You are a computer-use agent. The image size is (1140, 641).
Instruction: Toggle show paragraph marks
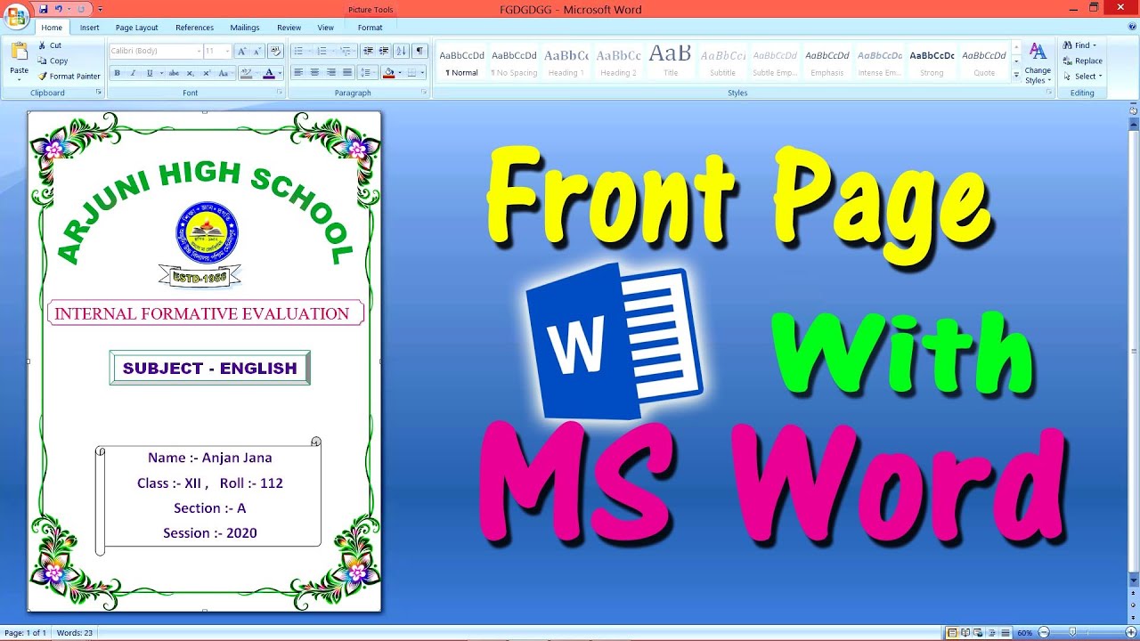pyautogui.click(x=420, y=52)
